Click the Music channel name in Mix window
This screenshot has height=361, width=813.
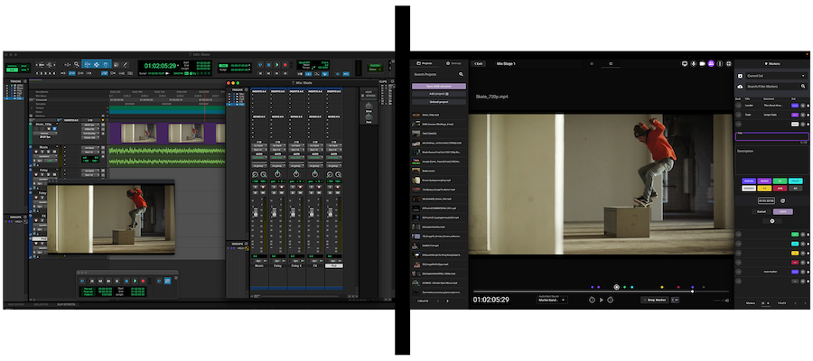[258, 265]
